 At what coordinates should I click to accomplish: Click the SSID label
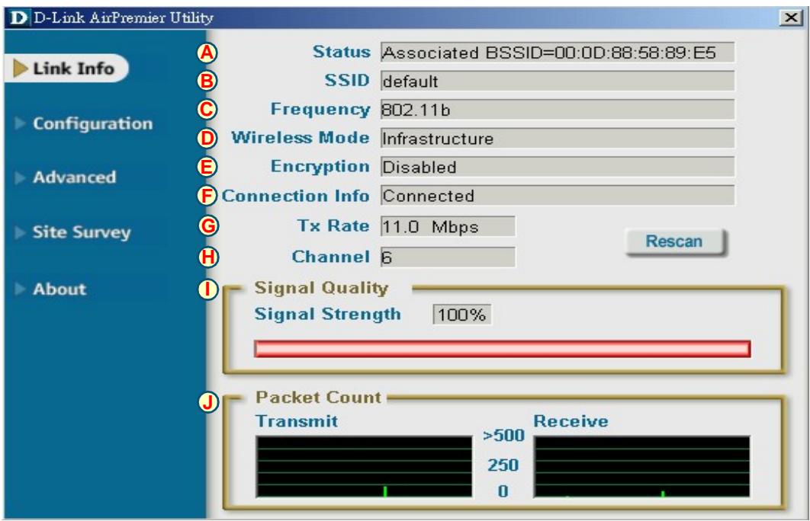tap(347, 81)
